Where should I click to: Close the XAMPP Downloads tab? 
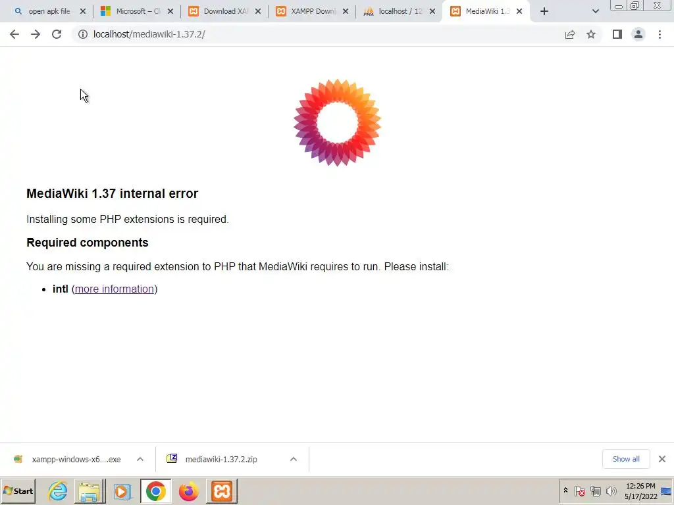pos(346,12)
